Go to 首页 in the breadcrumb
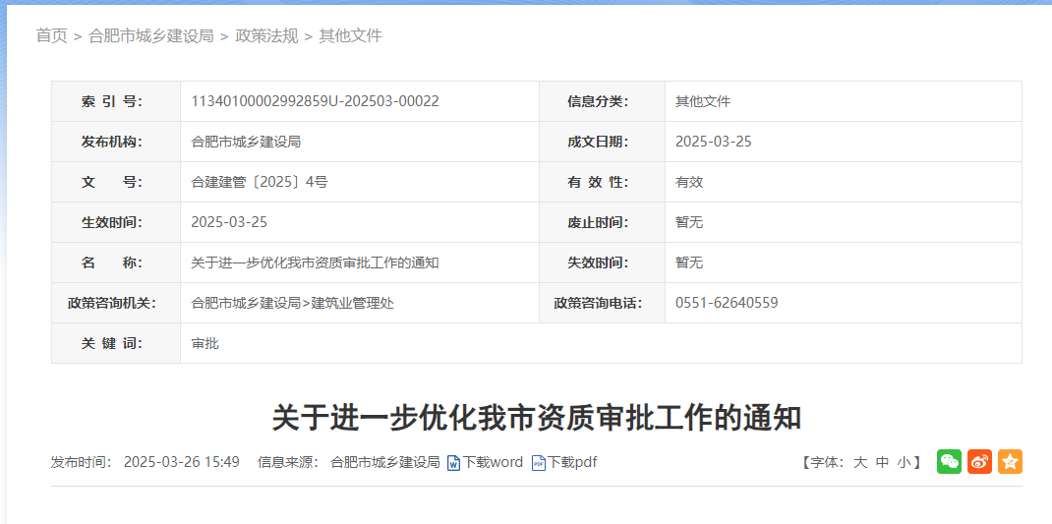The image size is (1052, 524). 51,36
